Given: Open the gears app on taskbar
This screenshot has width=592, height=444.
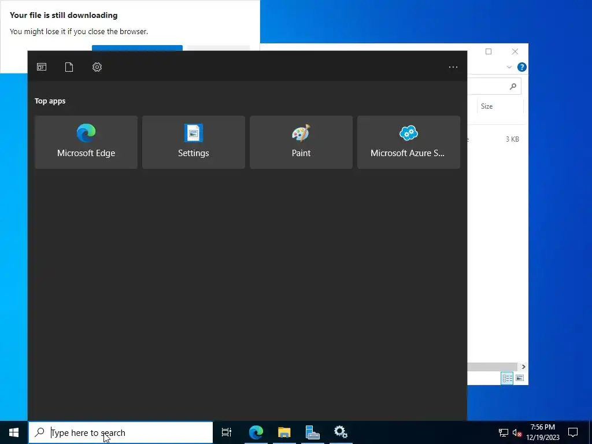Looking at the screenshot, I should tap(341, 432).
